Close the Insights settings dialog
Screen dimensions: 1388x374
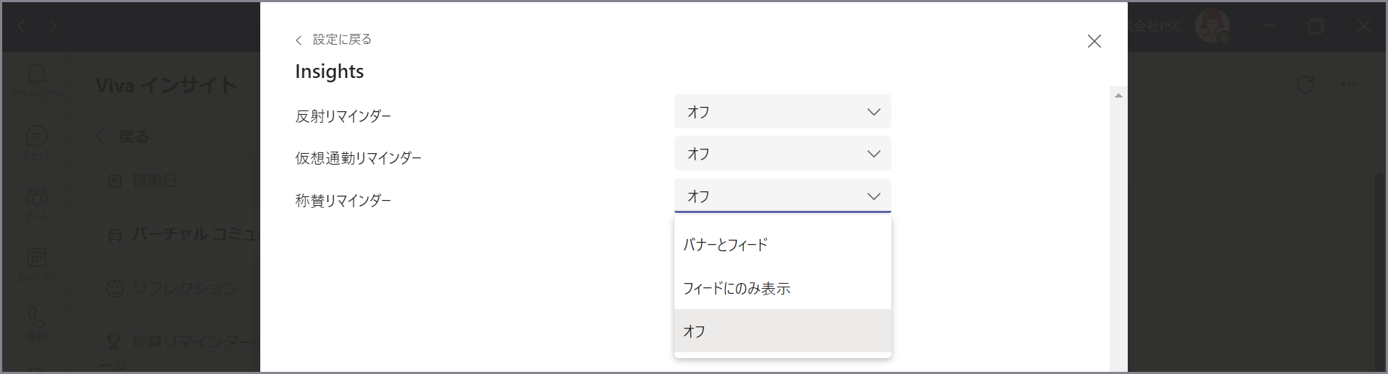[x=1094, y=41]
